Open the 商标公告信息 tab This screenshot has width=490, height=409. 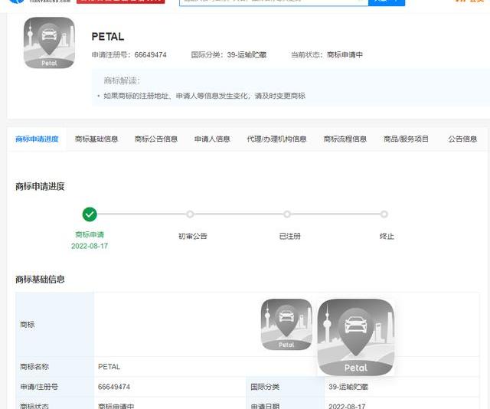156,139
